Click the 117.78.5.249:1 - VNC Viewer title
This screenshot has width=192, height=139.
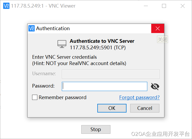click(43, 6)
